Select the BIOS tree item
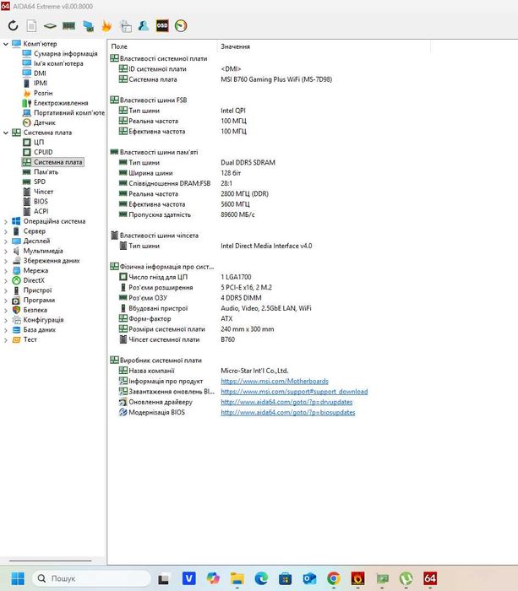This screenshot has height=591, width=518. tap(41, 201)
